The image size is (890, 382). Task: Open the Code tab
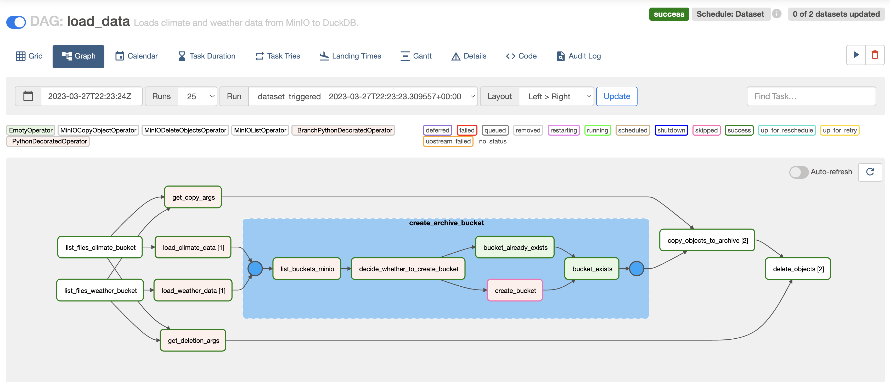(x=521, y=56)
